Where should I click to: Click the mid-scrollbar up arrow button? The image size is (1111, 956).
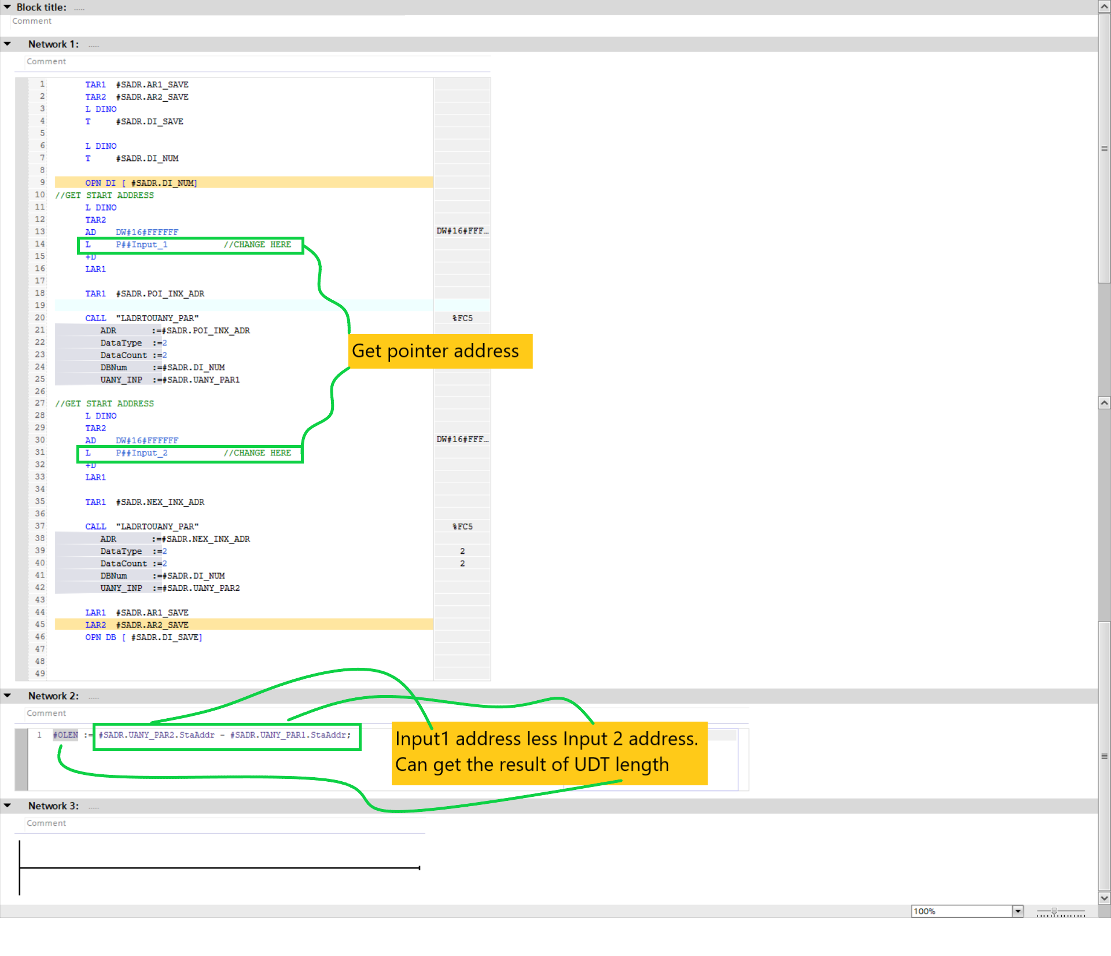pyautogui.click(x=1104, y=403)
